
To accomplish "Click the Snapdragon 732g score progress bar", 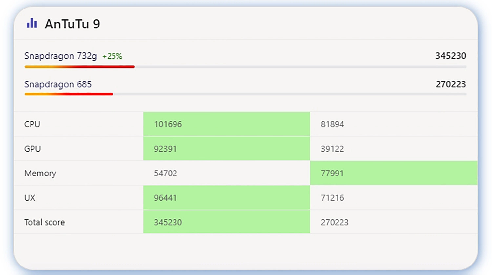I will pos(245,67).
